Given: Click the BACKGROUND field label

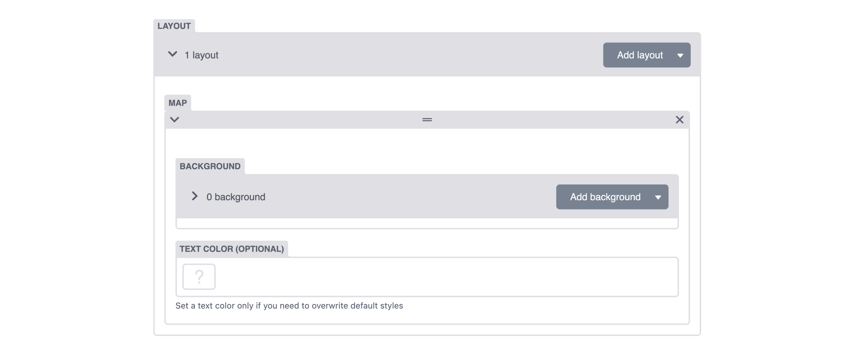Looking at the screenshot, I should 210,166.
